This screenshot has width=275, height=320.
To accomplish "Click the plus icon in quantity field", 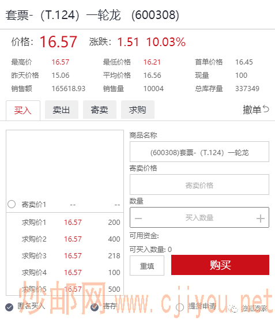I will [261, 219].
